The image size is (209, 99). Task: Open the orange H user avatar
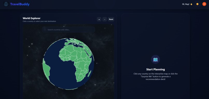pyautogui.click(x=204, y=4)
